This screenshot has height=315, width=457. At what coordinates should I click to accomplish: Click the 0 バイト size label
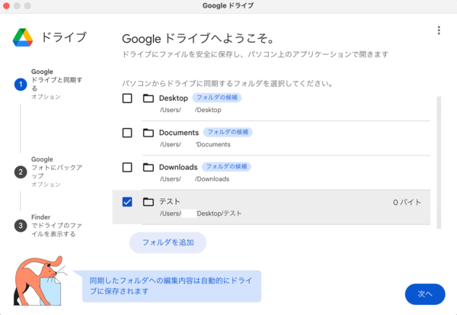click(407, 202)
